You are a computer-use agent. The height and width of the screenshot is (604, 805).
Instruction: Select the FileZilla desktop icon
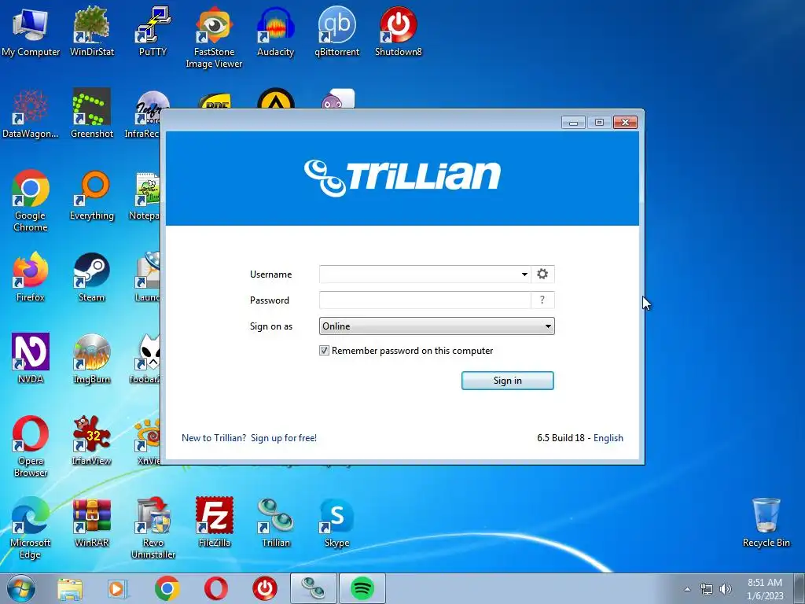214,522
